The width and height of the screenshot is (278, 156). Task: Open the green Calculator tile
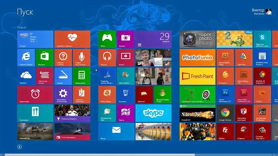tap(81, 76)
